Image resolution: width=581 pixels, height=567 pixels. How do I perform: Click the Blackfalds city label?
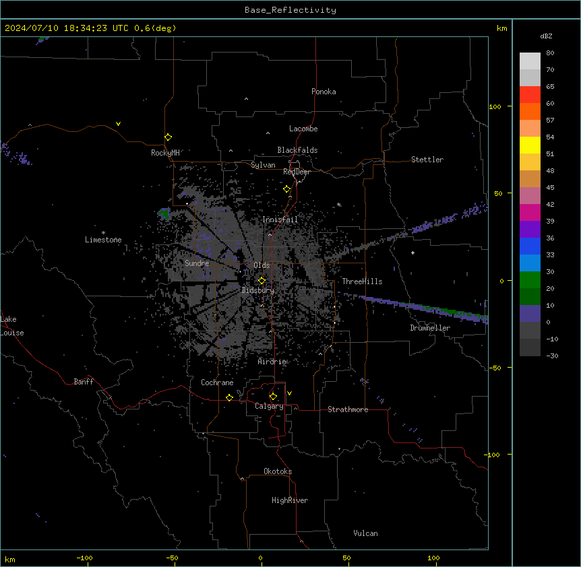tap(297, 150)
